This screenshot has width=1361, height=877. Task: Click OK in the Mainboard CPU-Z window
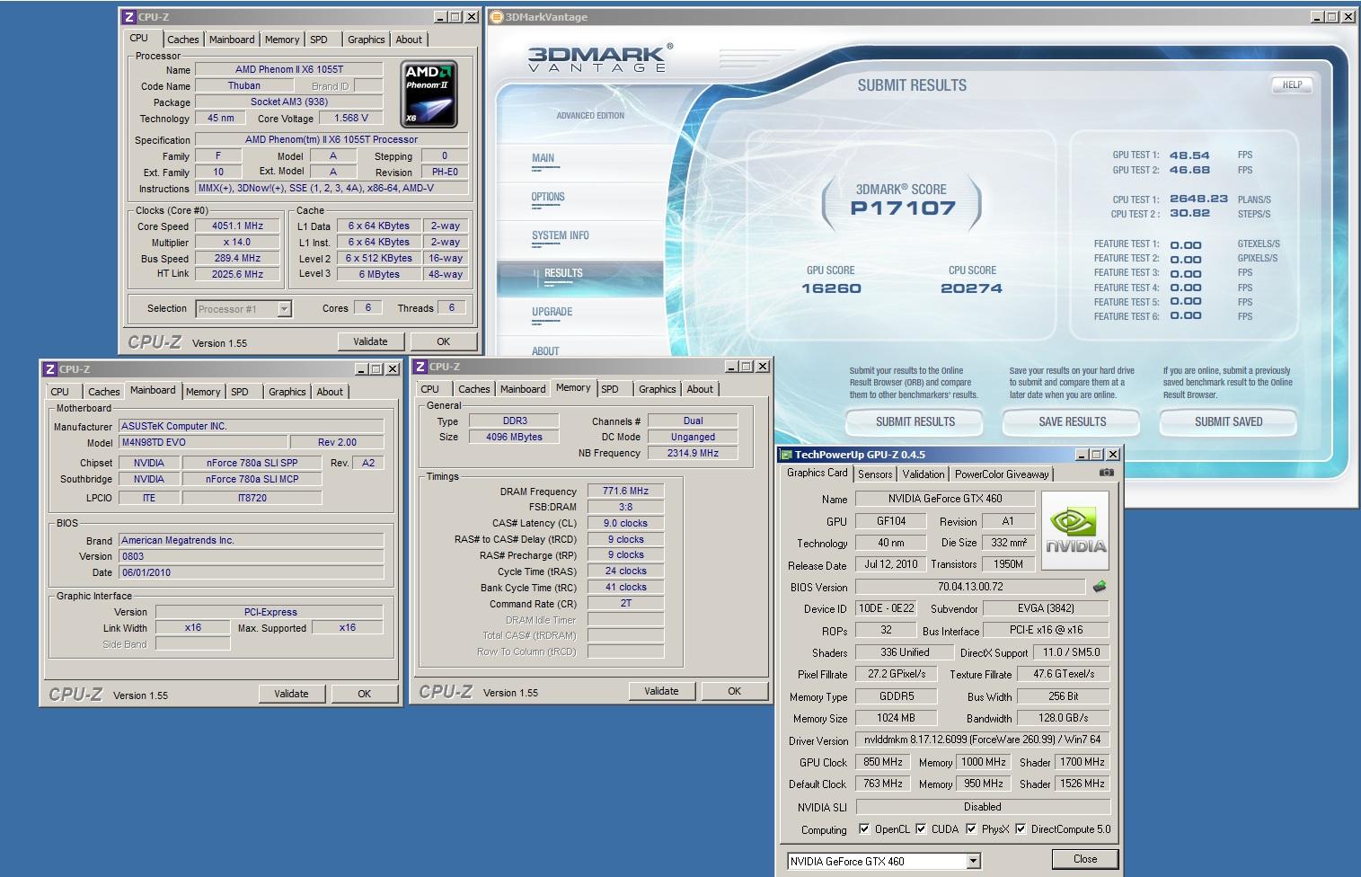364,694
